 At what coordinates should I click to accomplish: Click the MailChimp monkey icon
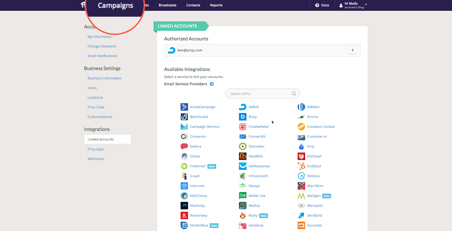[x=184, y=196]
